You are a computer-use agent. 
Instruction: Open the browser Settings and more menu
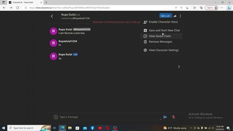pyautogui.click(x=222, y=8)
